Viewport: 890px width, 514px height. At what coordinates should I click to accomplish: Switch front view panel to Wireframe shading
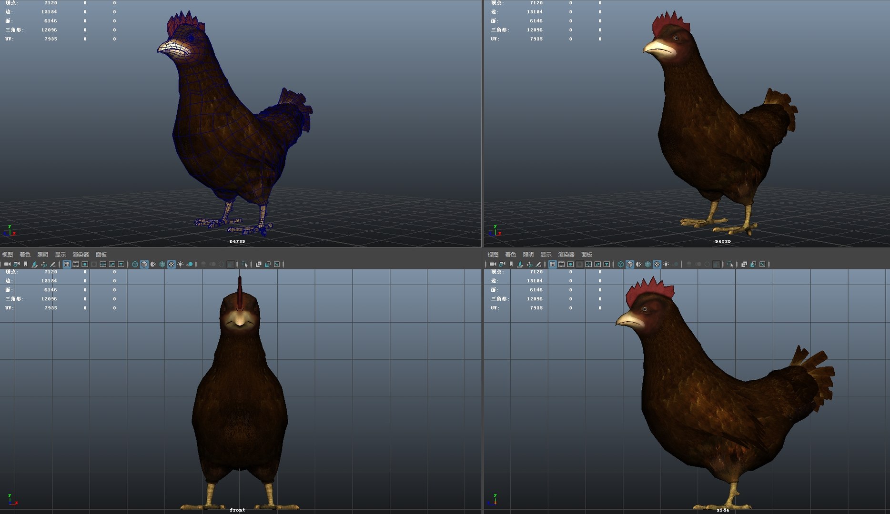(135, 264)
